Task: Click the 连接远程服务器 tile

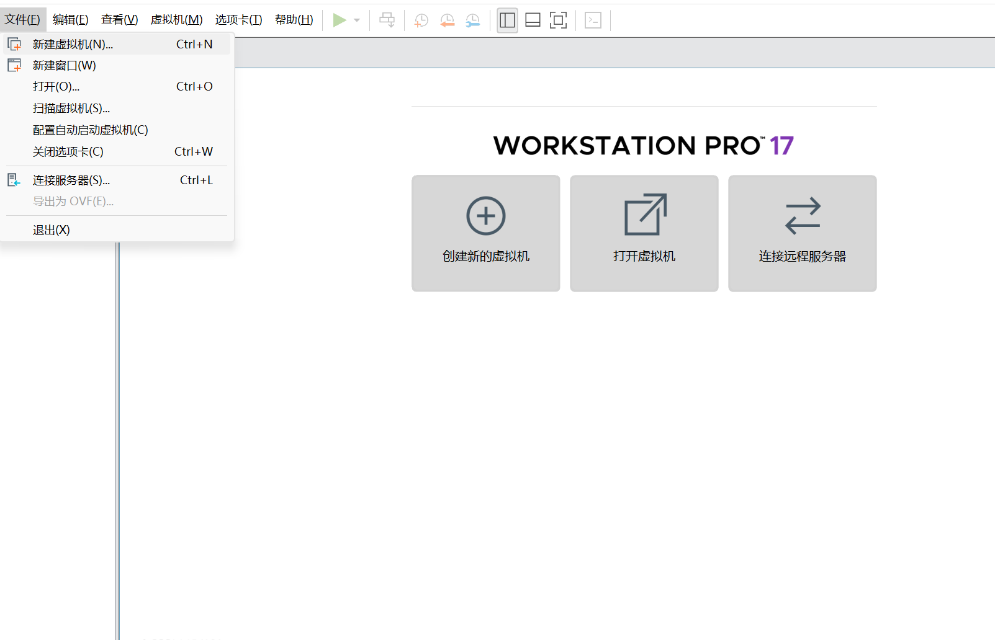Action: 803,233
